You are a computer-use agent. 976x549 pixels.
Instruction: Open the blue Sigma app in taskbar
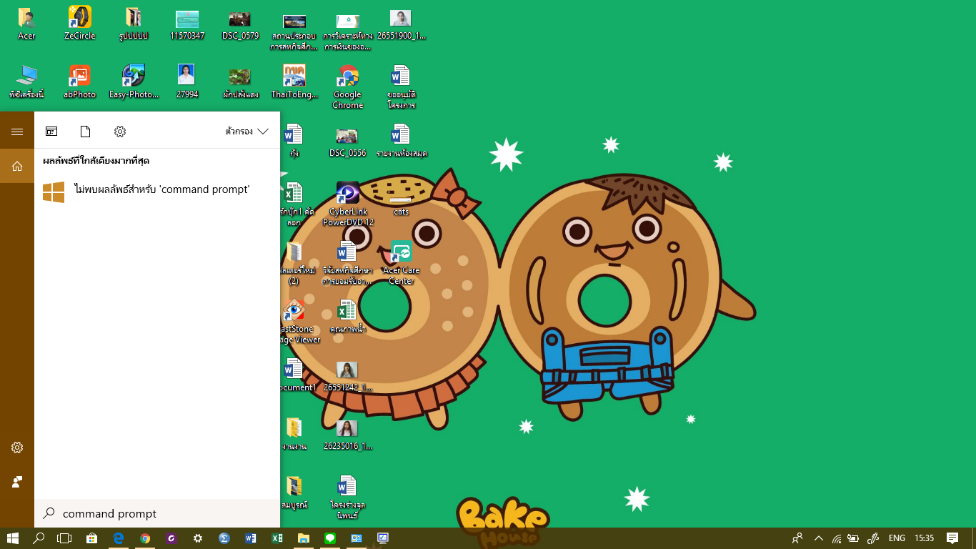(224, 538)
